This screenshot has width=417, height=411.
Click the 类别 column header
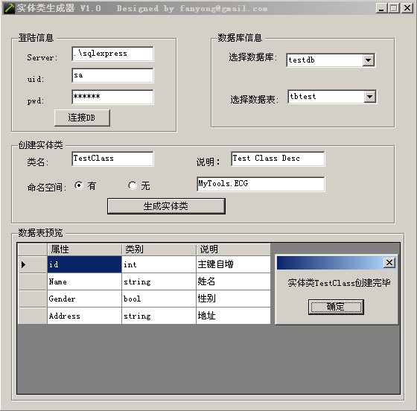159,249
